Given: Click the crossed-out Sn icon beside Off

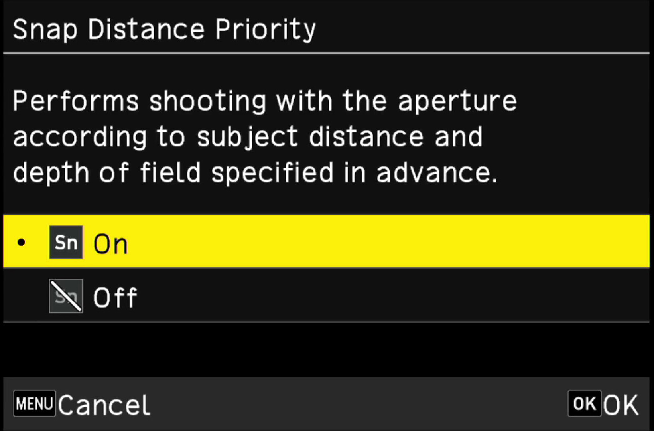Looking at the screenshot, I should pyautogui.click(x=66, y=296).
